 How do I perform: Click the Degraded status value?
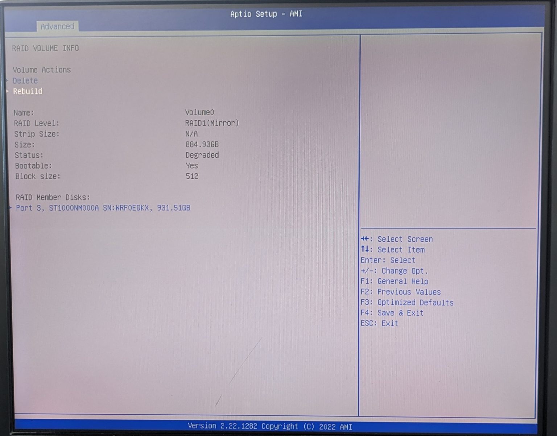tap(202, 155)
